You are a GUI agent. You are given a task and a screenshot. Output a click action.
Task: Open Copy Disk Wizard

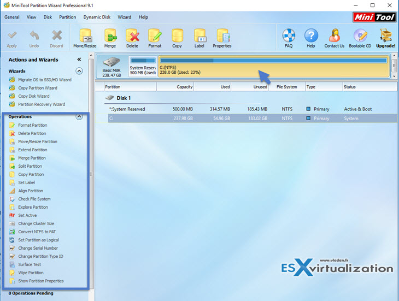(x=29, y=96)
